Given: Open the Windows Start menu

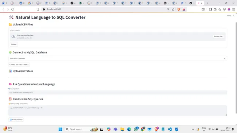Looking at the screenshot, I should click(61, 129).
